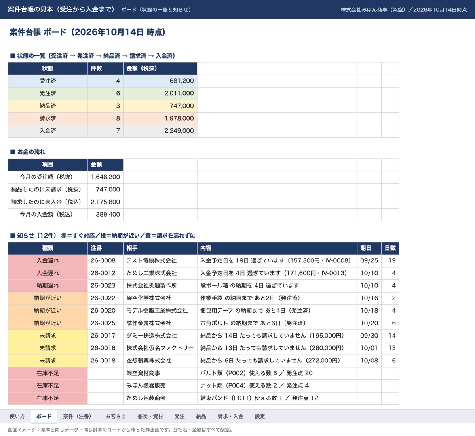
Task: Click the 今月の受注額（税抜） label
Action: tap(48, 177)
